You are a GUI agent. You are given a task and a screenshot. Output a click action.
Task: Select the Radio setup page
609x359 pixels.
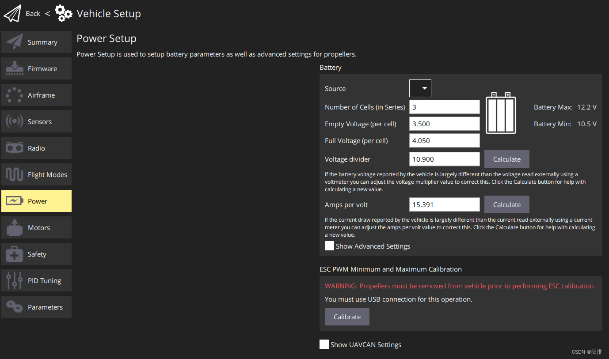(36, 148)
